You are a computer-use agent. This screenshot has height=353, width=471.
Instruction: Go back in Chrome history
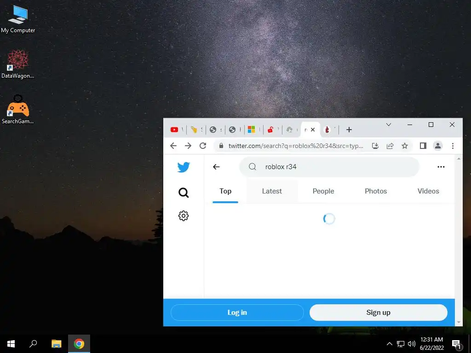(x=173, y=146)
